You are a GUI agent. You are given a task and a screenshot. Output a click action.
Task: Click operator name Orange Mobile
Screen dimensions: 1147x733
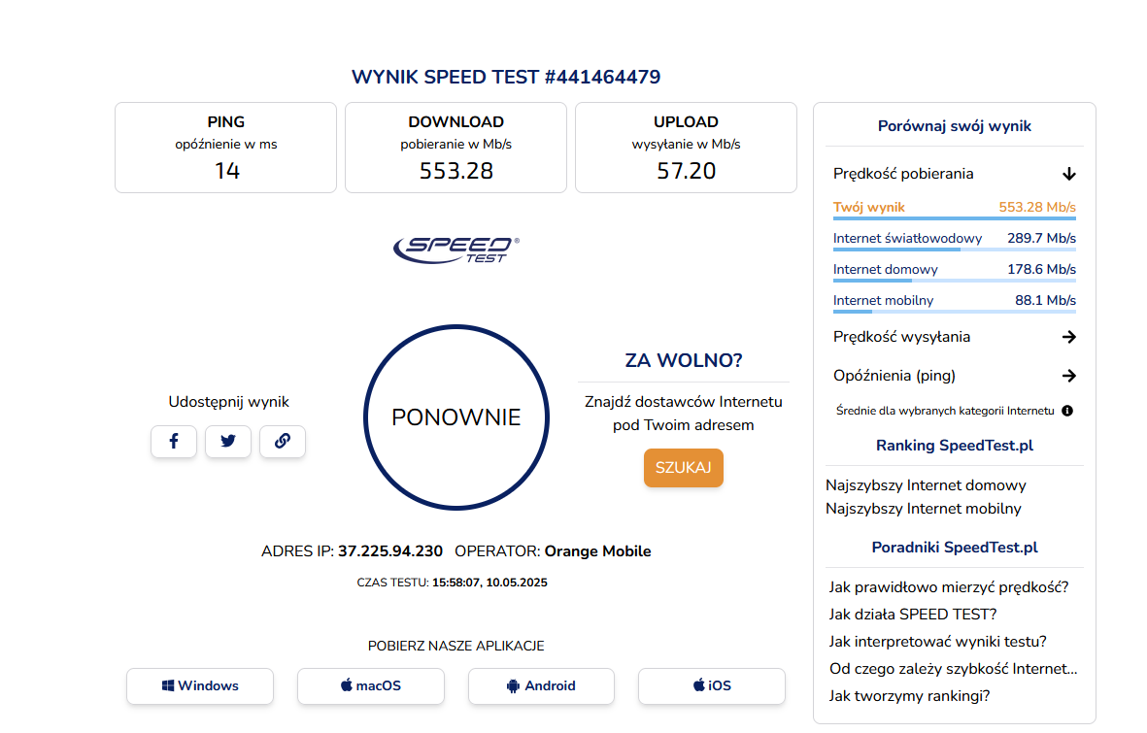click(597, 550)
